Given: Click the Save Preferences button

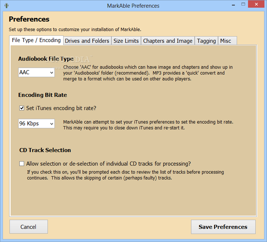Looking at the screenshot, I should (x=223, y=227).
